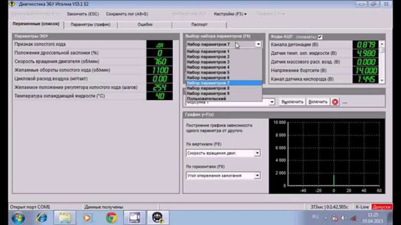Click the down arrow of ADC scrollbar
This screenshot has width=401, height=225.
[x=382, y=80]
